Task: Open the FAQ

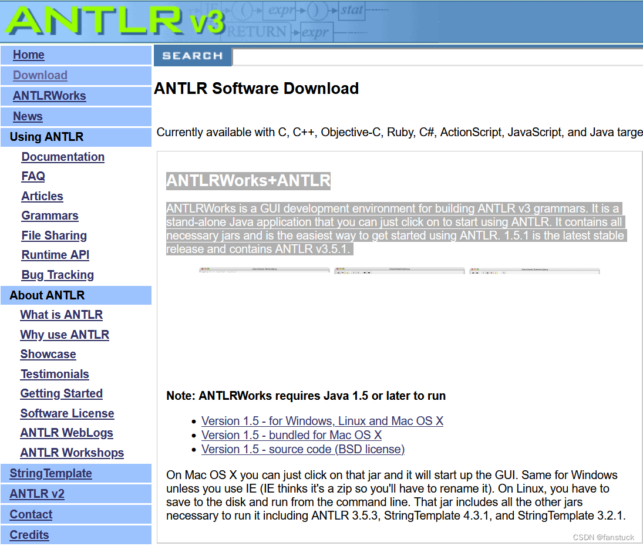Action: pyautogui.click(x=33, y=176)
